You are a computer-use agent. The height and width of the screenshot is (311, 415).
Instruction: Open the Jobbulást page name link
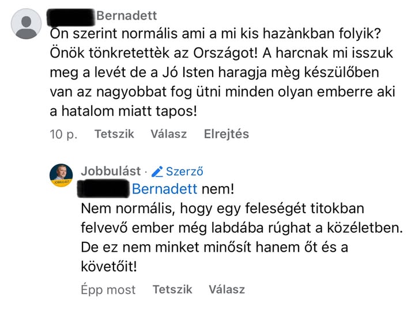(111, 171)
